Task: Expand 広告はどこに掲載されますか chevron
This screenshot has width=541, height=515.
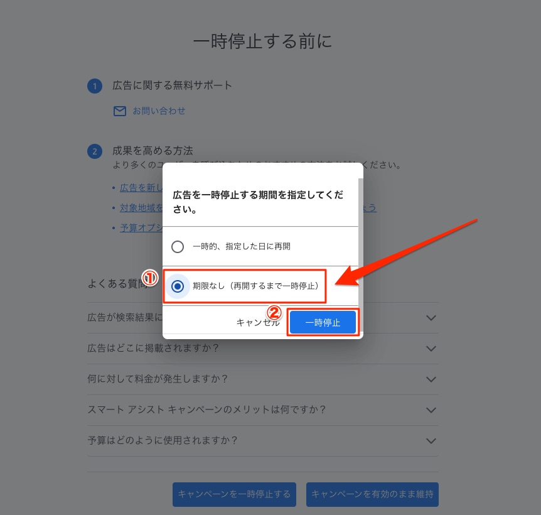Action: (x=431, y=349)
